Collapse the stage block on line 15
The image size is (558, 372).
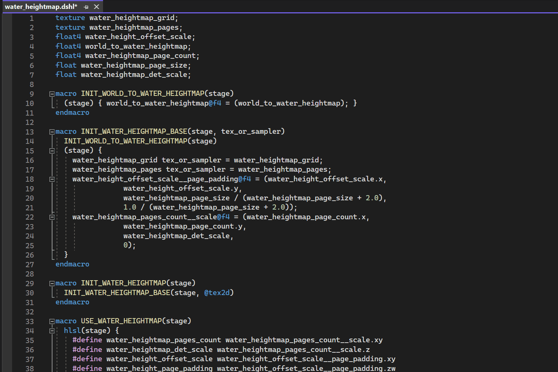point(52,151)
